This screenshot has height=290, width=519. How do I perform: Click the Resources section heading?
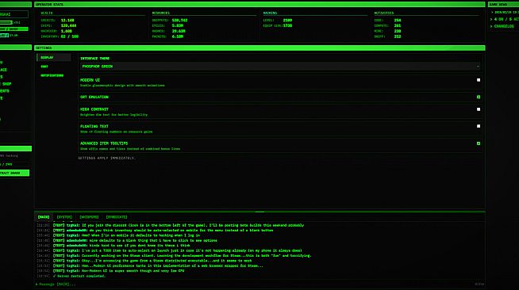tap(160, 13)
